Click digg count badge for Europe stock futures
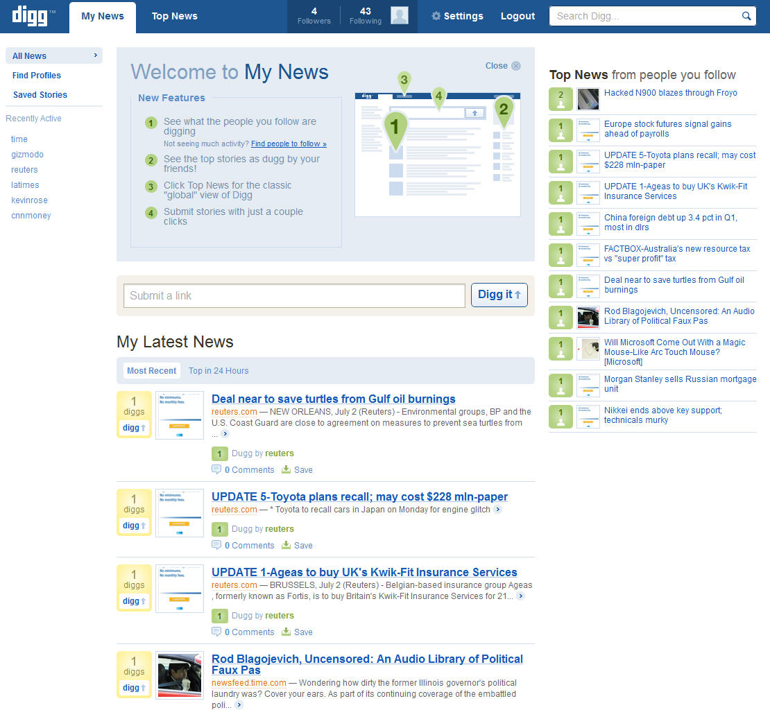Screen dimensions: 770x710 (x=561, y=130)
